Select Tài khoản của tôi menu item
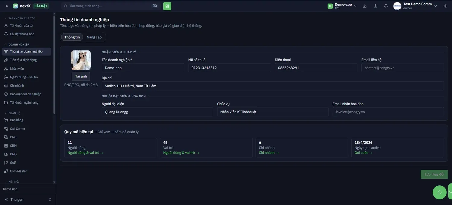This screenshot has width=452, height=205. coord(27,26)
